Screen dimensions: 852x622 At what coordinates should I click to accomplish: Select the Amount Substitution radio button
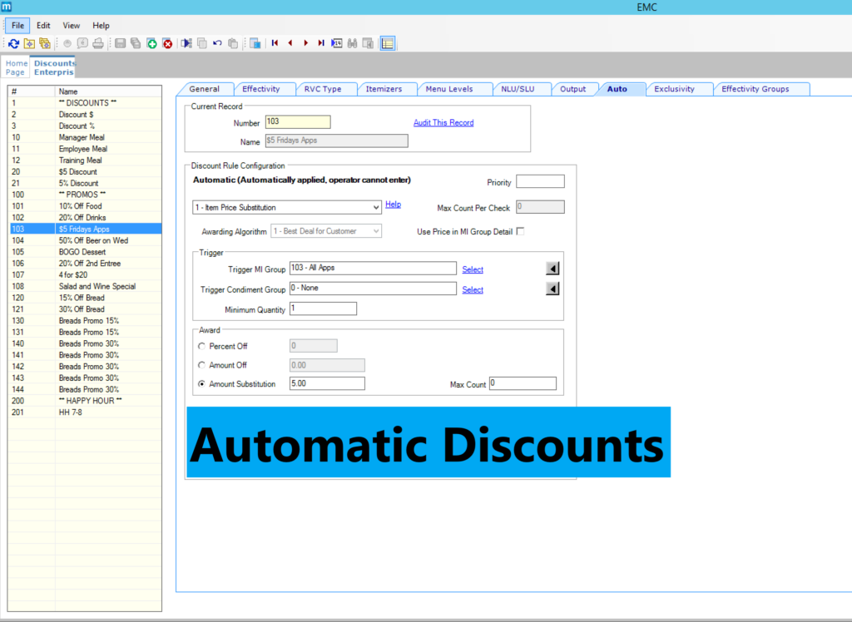tap(201, 384)
